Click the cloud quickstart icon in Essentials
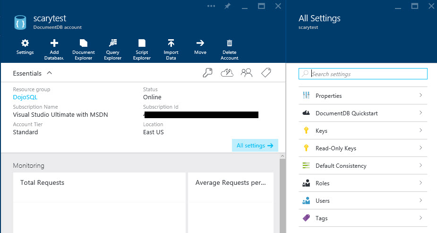The image size is (437, 233). (x=227, y=73)
